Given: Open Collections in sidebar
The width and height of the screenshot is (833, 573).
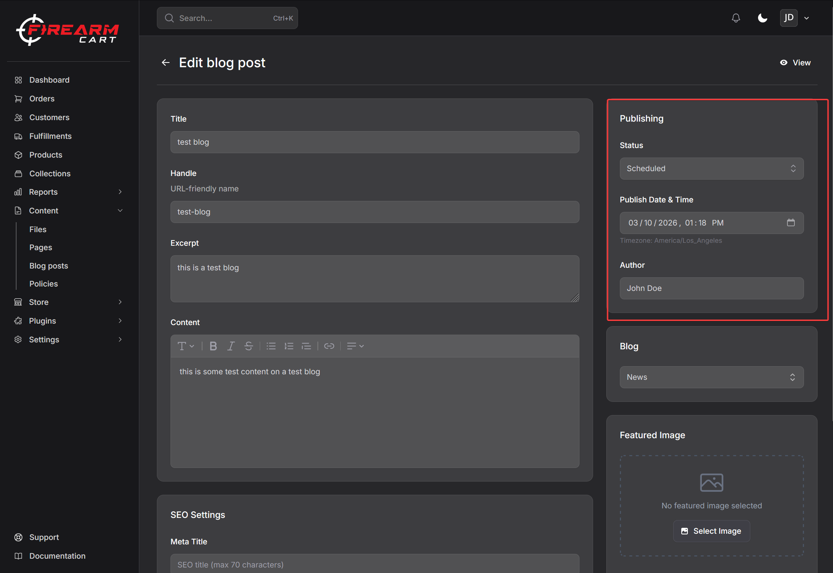Looking at the screenshot, I should tap(50, 173).
